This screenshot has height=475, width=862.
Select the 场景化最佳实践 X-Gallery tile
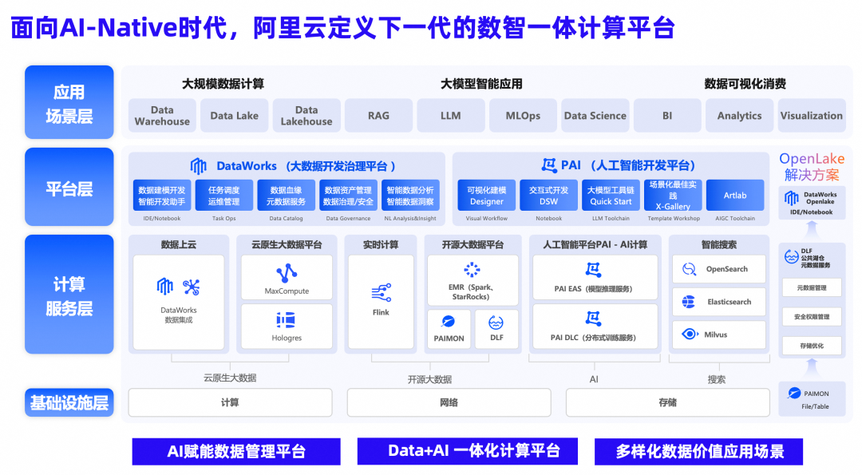[x=673, y=195]
